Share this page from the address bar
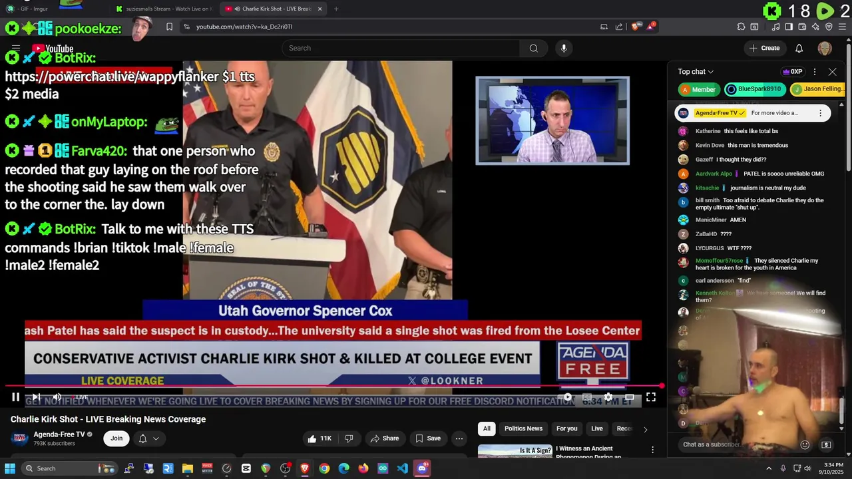Screen dimensions: 852x479 (619, 27)
